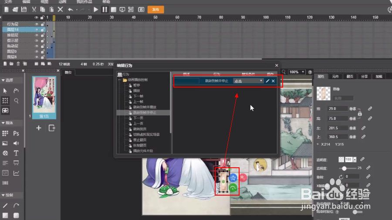Select the zoom magnifier tool

16,101
